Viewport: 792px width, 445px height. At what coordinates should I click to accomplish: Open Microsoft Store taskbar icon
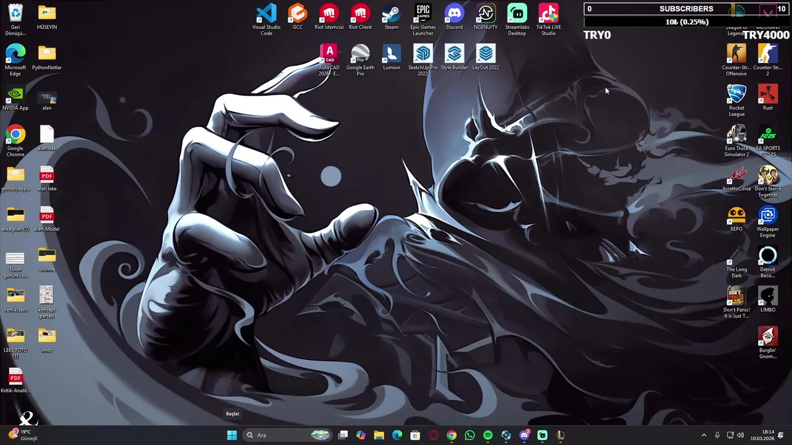coord(415,435)
